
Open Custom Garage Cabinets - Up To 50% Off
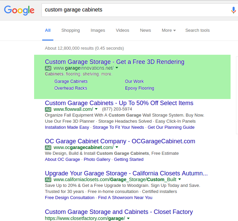tap(119, 103)
